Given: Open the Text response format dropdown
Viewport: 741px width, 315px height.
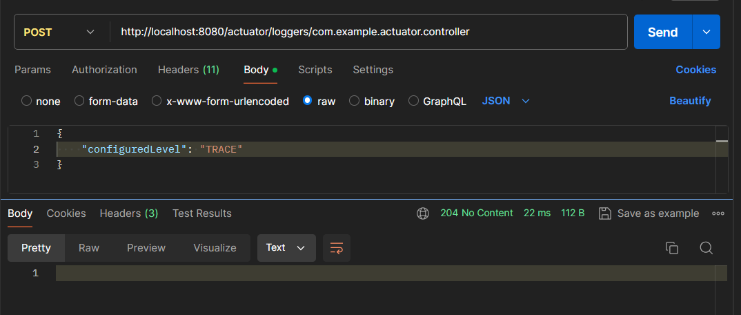Looking at the screenshot, I should (286, 248).
